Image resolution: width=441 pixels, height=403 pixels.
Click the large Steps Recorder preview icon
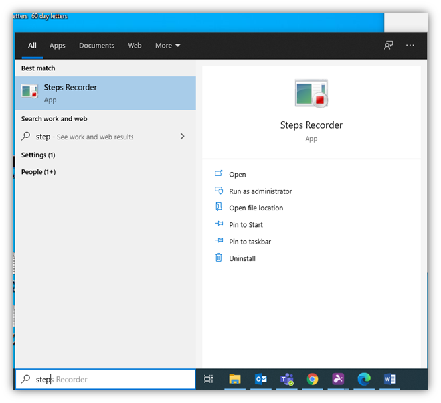tap(311, 94)
